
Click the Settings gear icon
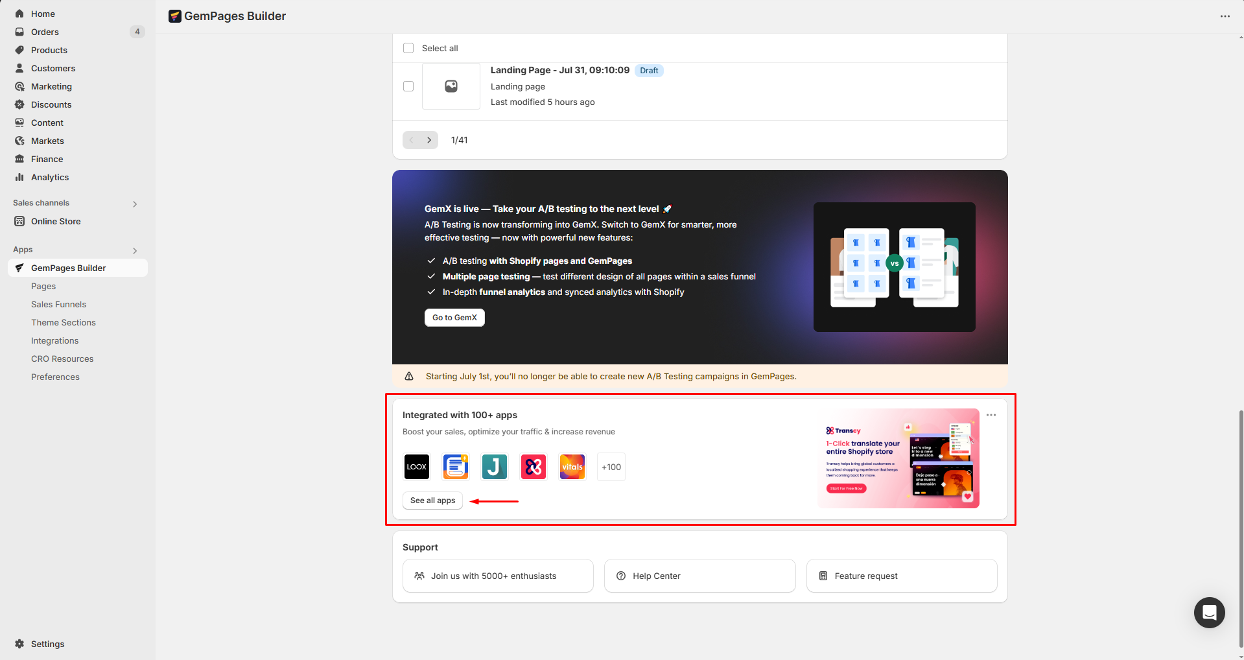click(19, 644)
